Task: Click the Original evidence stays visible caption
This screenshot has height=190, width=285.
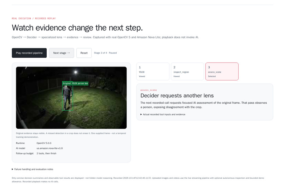Action: [x=71, y=135]
